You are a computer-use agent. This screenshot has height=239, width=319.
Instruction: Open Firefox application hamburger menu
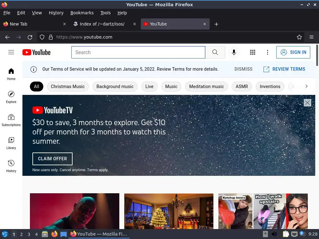(x=311, y=37)
